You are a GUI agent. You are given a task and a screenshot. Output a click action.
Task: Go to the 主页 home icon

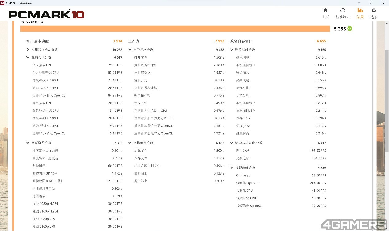point(325,10)
